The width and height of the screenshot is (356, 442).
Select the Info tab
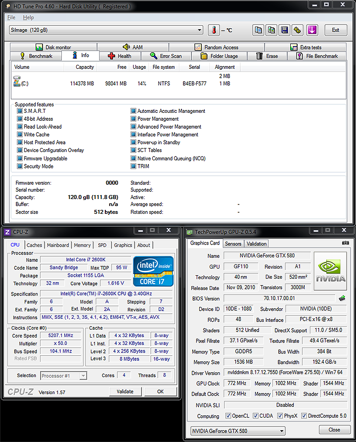[81, 55]
